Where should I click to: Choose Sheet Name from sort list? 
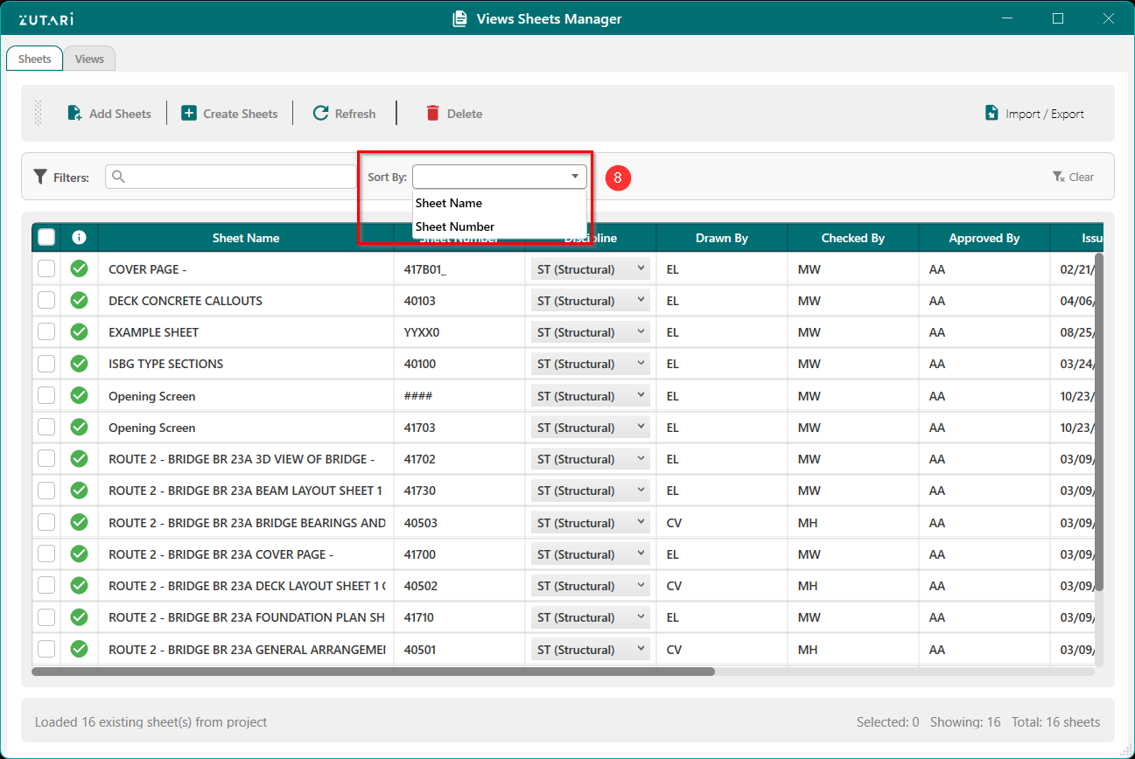coord(449,203)
